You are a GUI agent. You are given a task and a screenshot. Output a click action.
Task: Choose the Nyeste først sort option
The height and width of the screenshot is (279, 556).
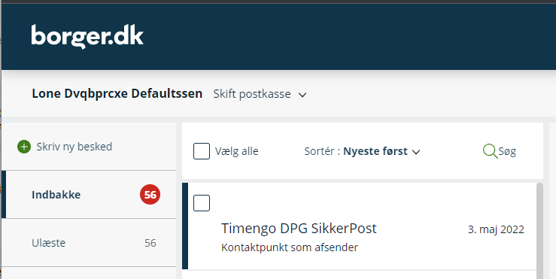click(x=375, y=151)
